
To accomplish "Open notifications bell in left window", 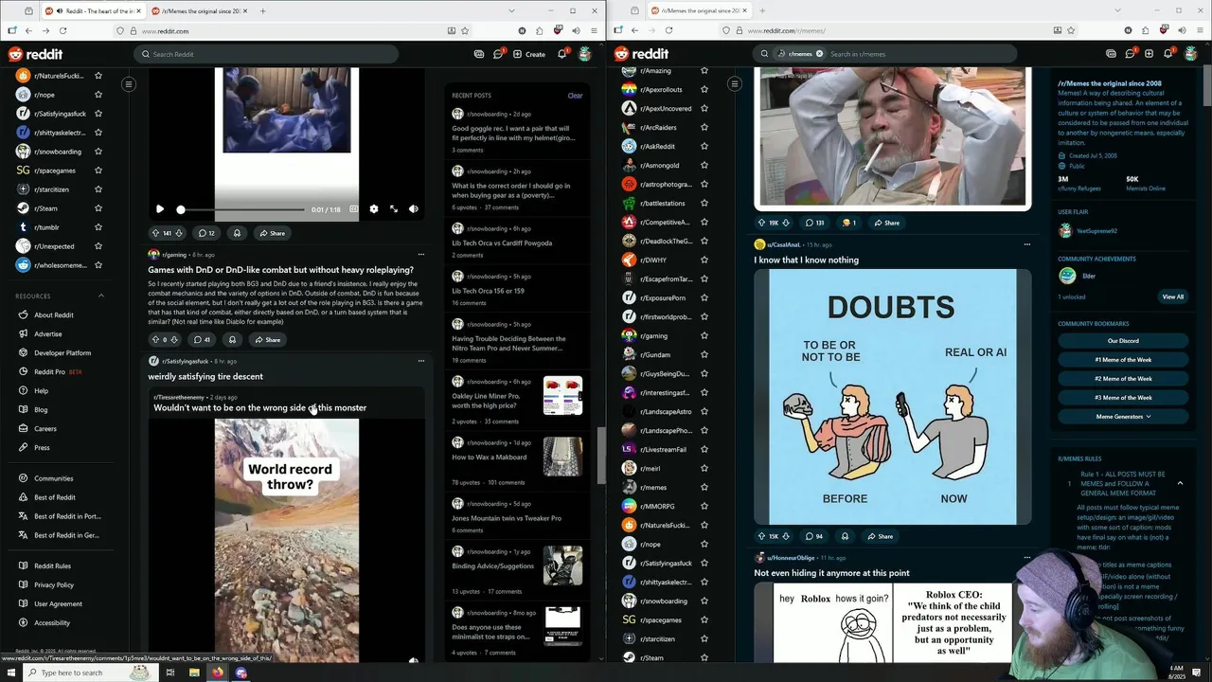I will pyautogui.click(x=562, y=54).
